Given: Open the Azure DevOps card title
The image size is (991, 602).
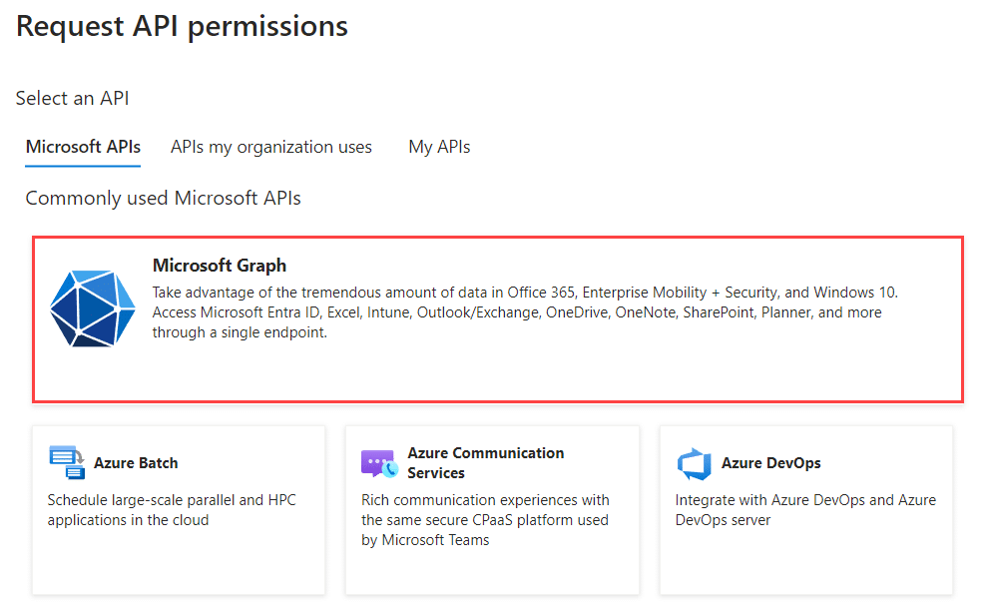Looking at the screenshot, I should click(771, 463).
